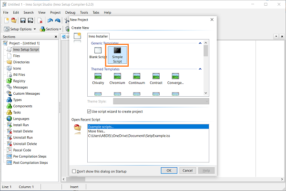
Task: Click the Save All toolbar icon
Action: (31, 20)
